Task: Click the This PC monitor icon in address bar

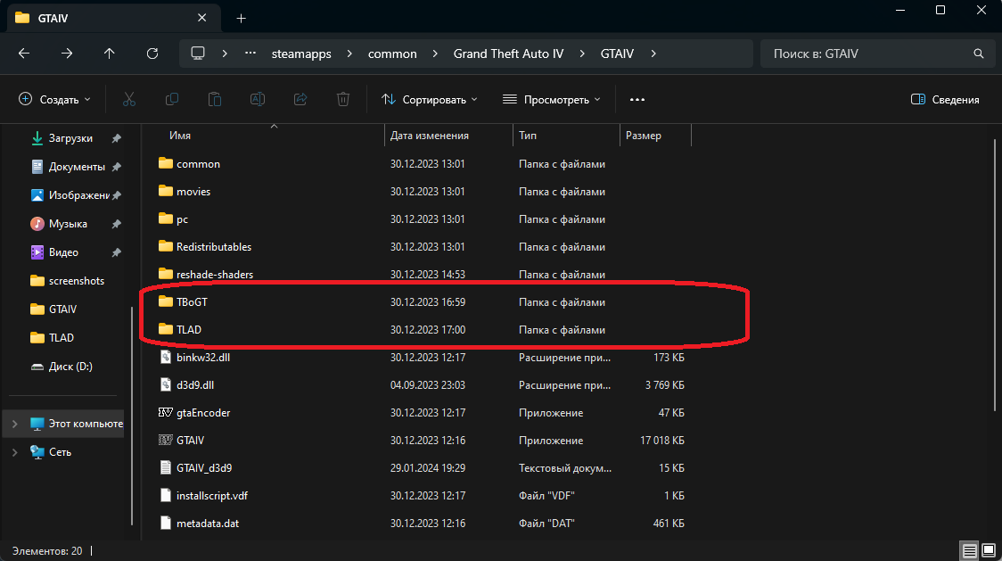Action: pos(198,54)
